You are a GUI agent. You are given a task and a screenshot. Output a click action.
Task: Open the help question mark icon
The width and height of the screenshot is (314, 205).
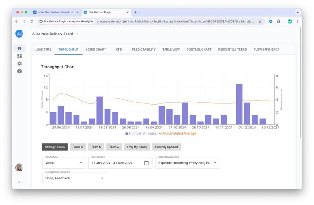pos(19,71)
